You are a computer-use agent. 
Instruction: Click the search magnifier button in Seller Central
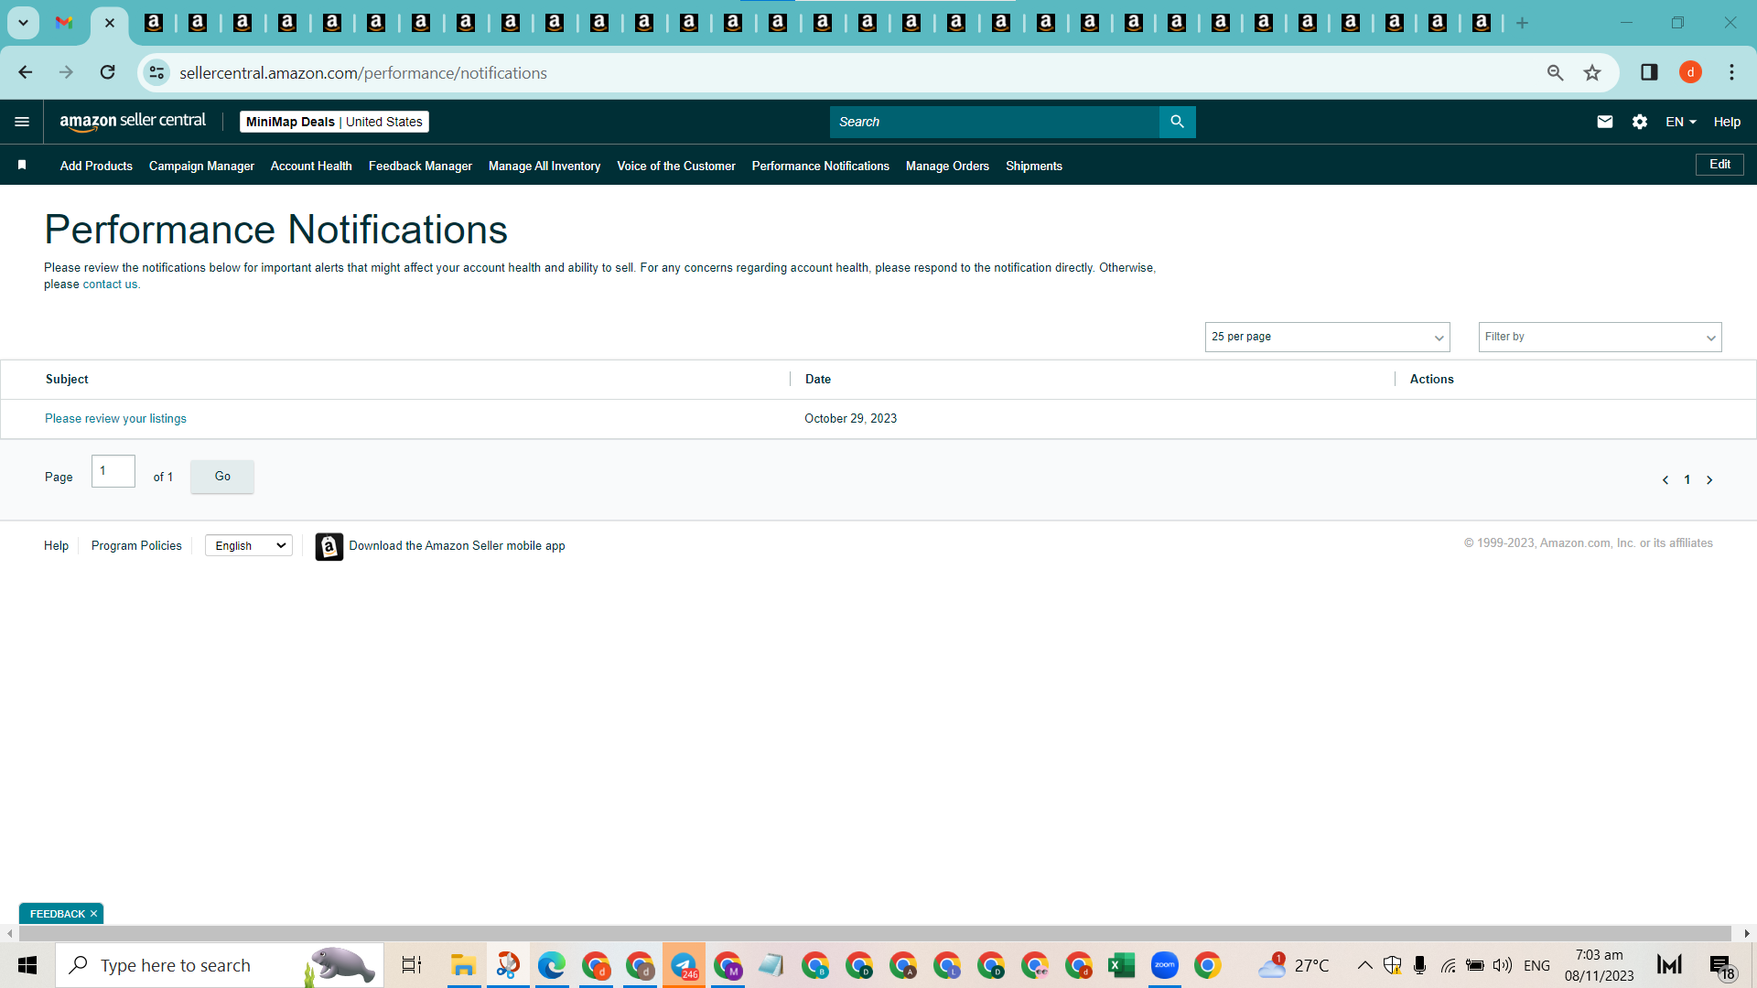tap(1177, 122)
